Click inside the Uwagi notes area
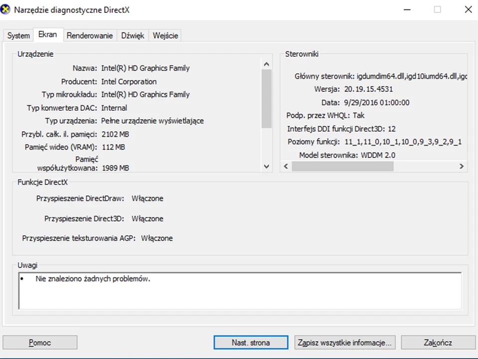The height and width of the screenshot is (359, 478). [x=239, y=292]
